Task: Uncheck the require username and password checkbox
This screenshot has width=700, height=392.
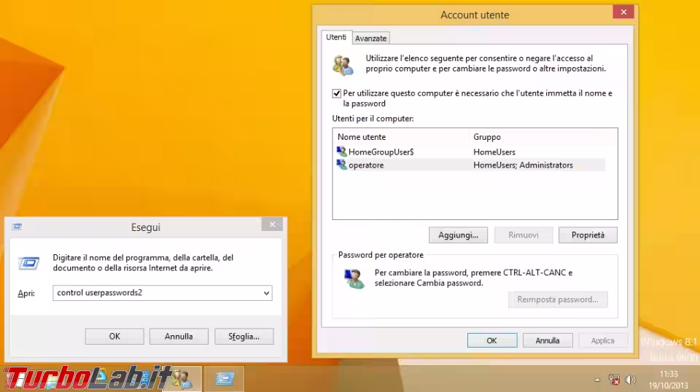Action: tap(337, 93)
